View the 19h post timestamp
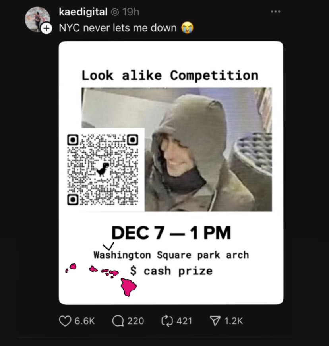Image resolution: width=329 pixels, height=346 pixels. click(x=131, y=12)
